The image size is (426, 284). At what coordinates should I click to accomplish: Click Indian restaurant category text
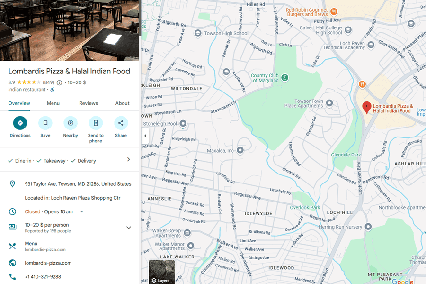[27, 89]
